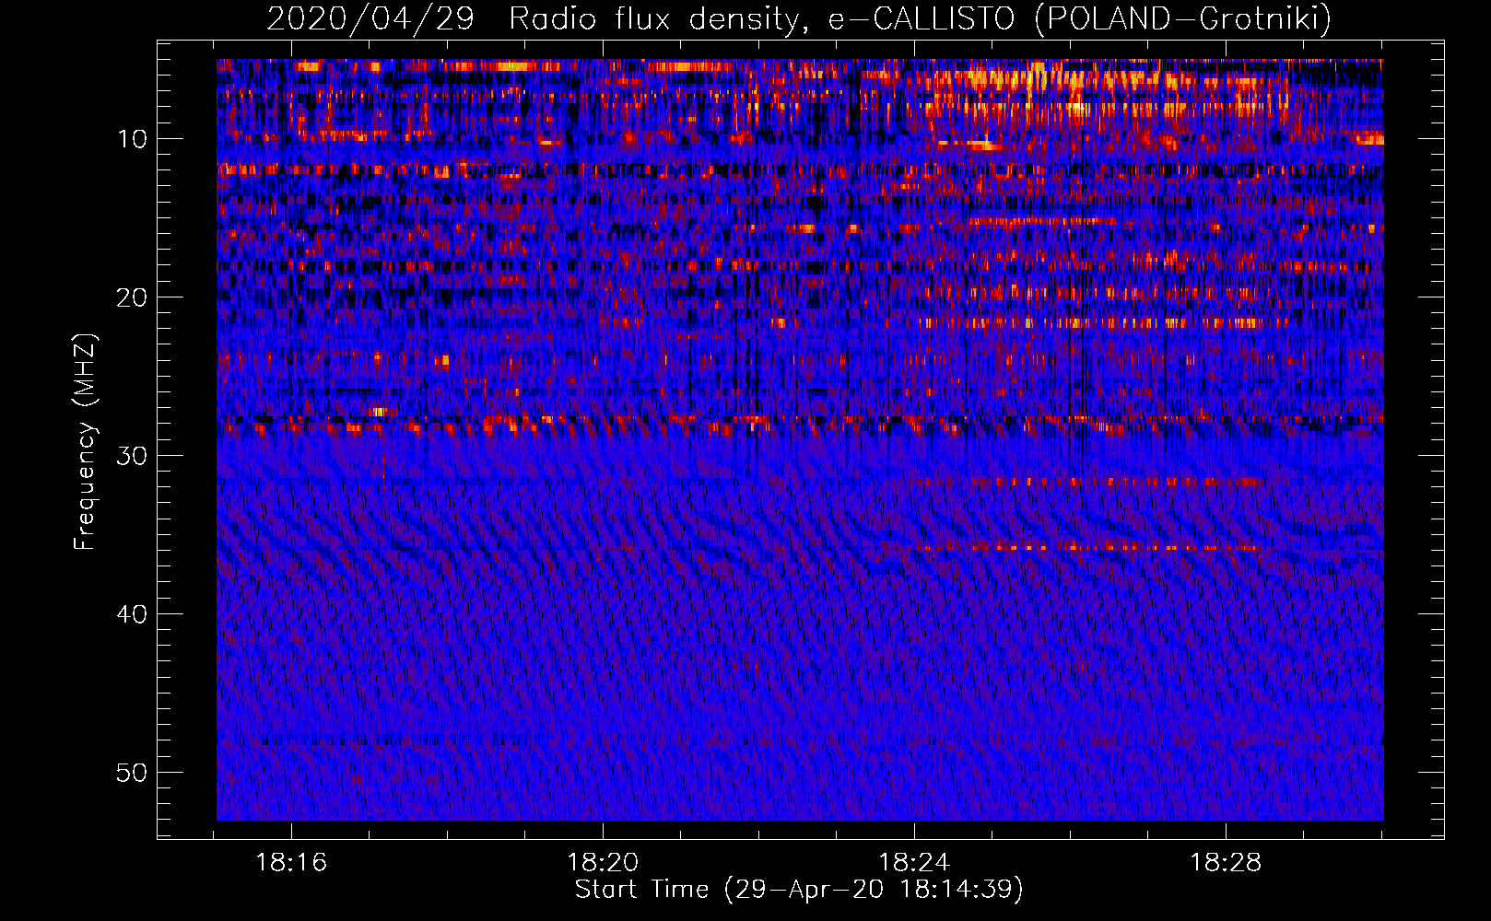Click the '30' frequency tick label

point(132,456)
